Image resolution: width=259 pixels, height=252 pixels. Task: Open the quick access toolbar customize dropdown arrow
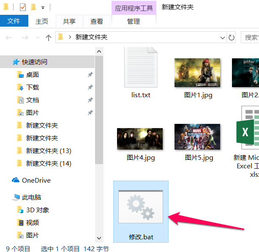coord(43,8)
